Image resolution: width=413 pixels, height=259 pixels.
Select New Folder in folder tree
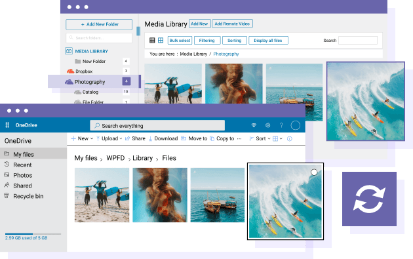pyautogui.click(x=94, y=62)
